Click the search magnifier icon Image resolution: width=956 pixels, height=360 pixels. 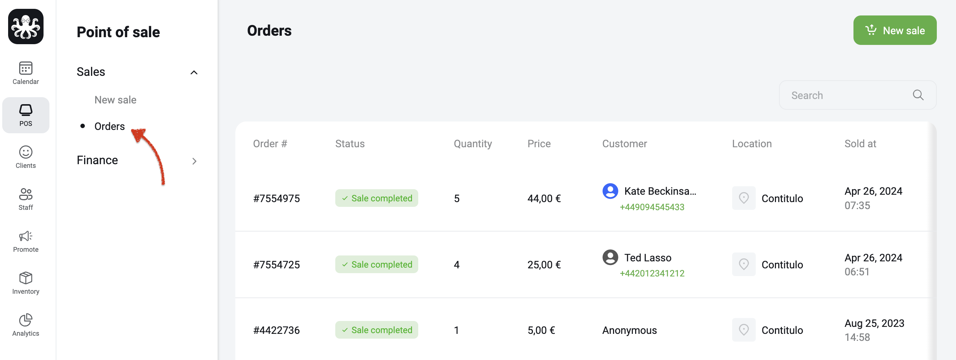point(917,95)
